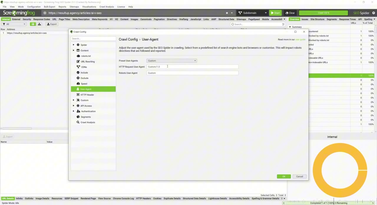The height and width of the screenshot is (205, 377).
Task: Confirm the dialog with OK
Action: click(x=284, y=176)
